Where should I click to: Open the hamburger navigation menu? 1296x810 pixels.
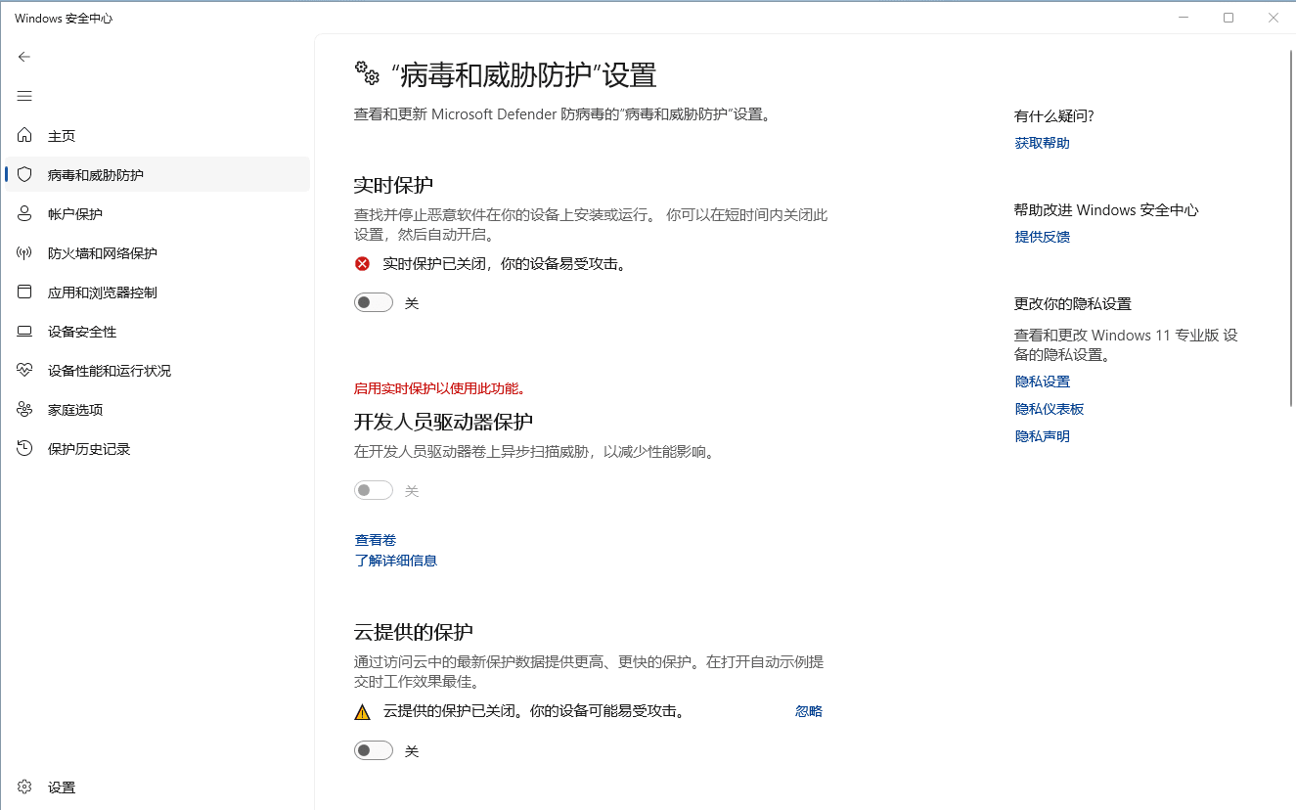tap(24, 96)
